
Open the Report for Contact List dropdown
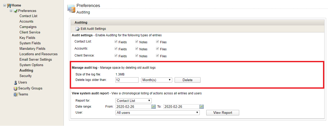(133, 101)
